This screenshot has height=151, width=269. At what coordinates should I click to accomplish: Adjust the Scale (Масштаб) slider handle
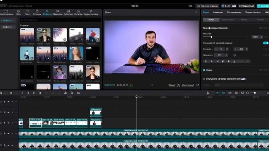[211, 37]
